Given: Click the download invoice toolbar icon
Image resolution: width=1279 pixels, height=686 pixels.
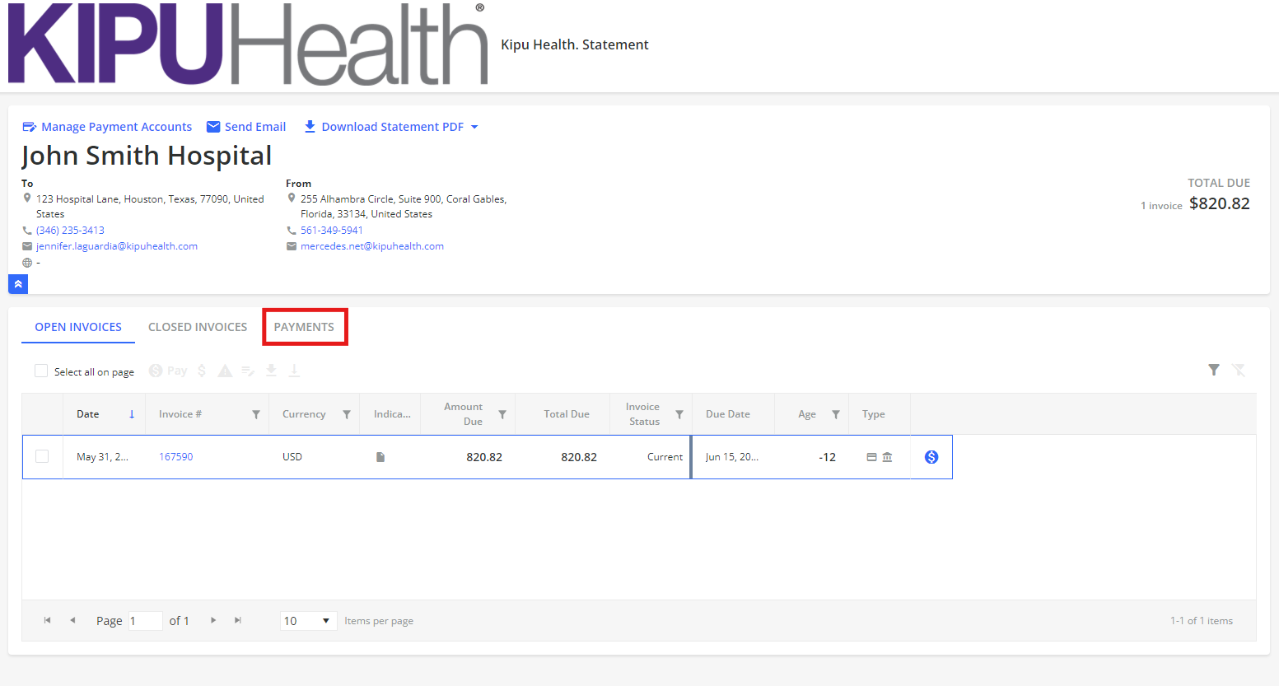Looking at the screenshot, I should point(272,371).
